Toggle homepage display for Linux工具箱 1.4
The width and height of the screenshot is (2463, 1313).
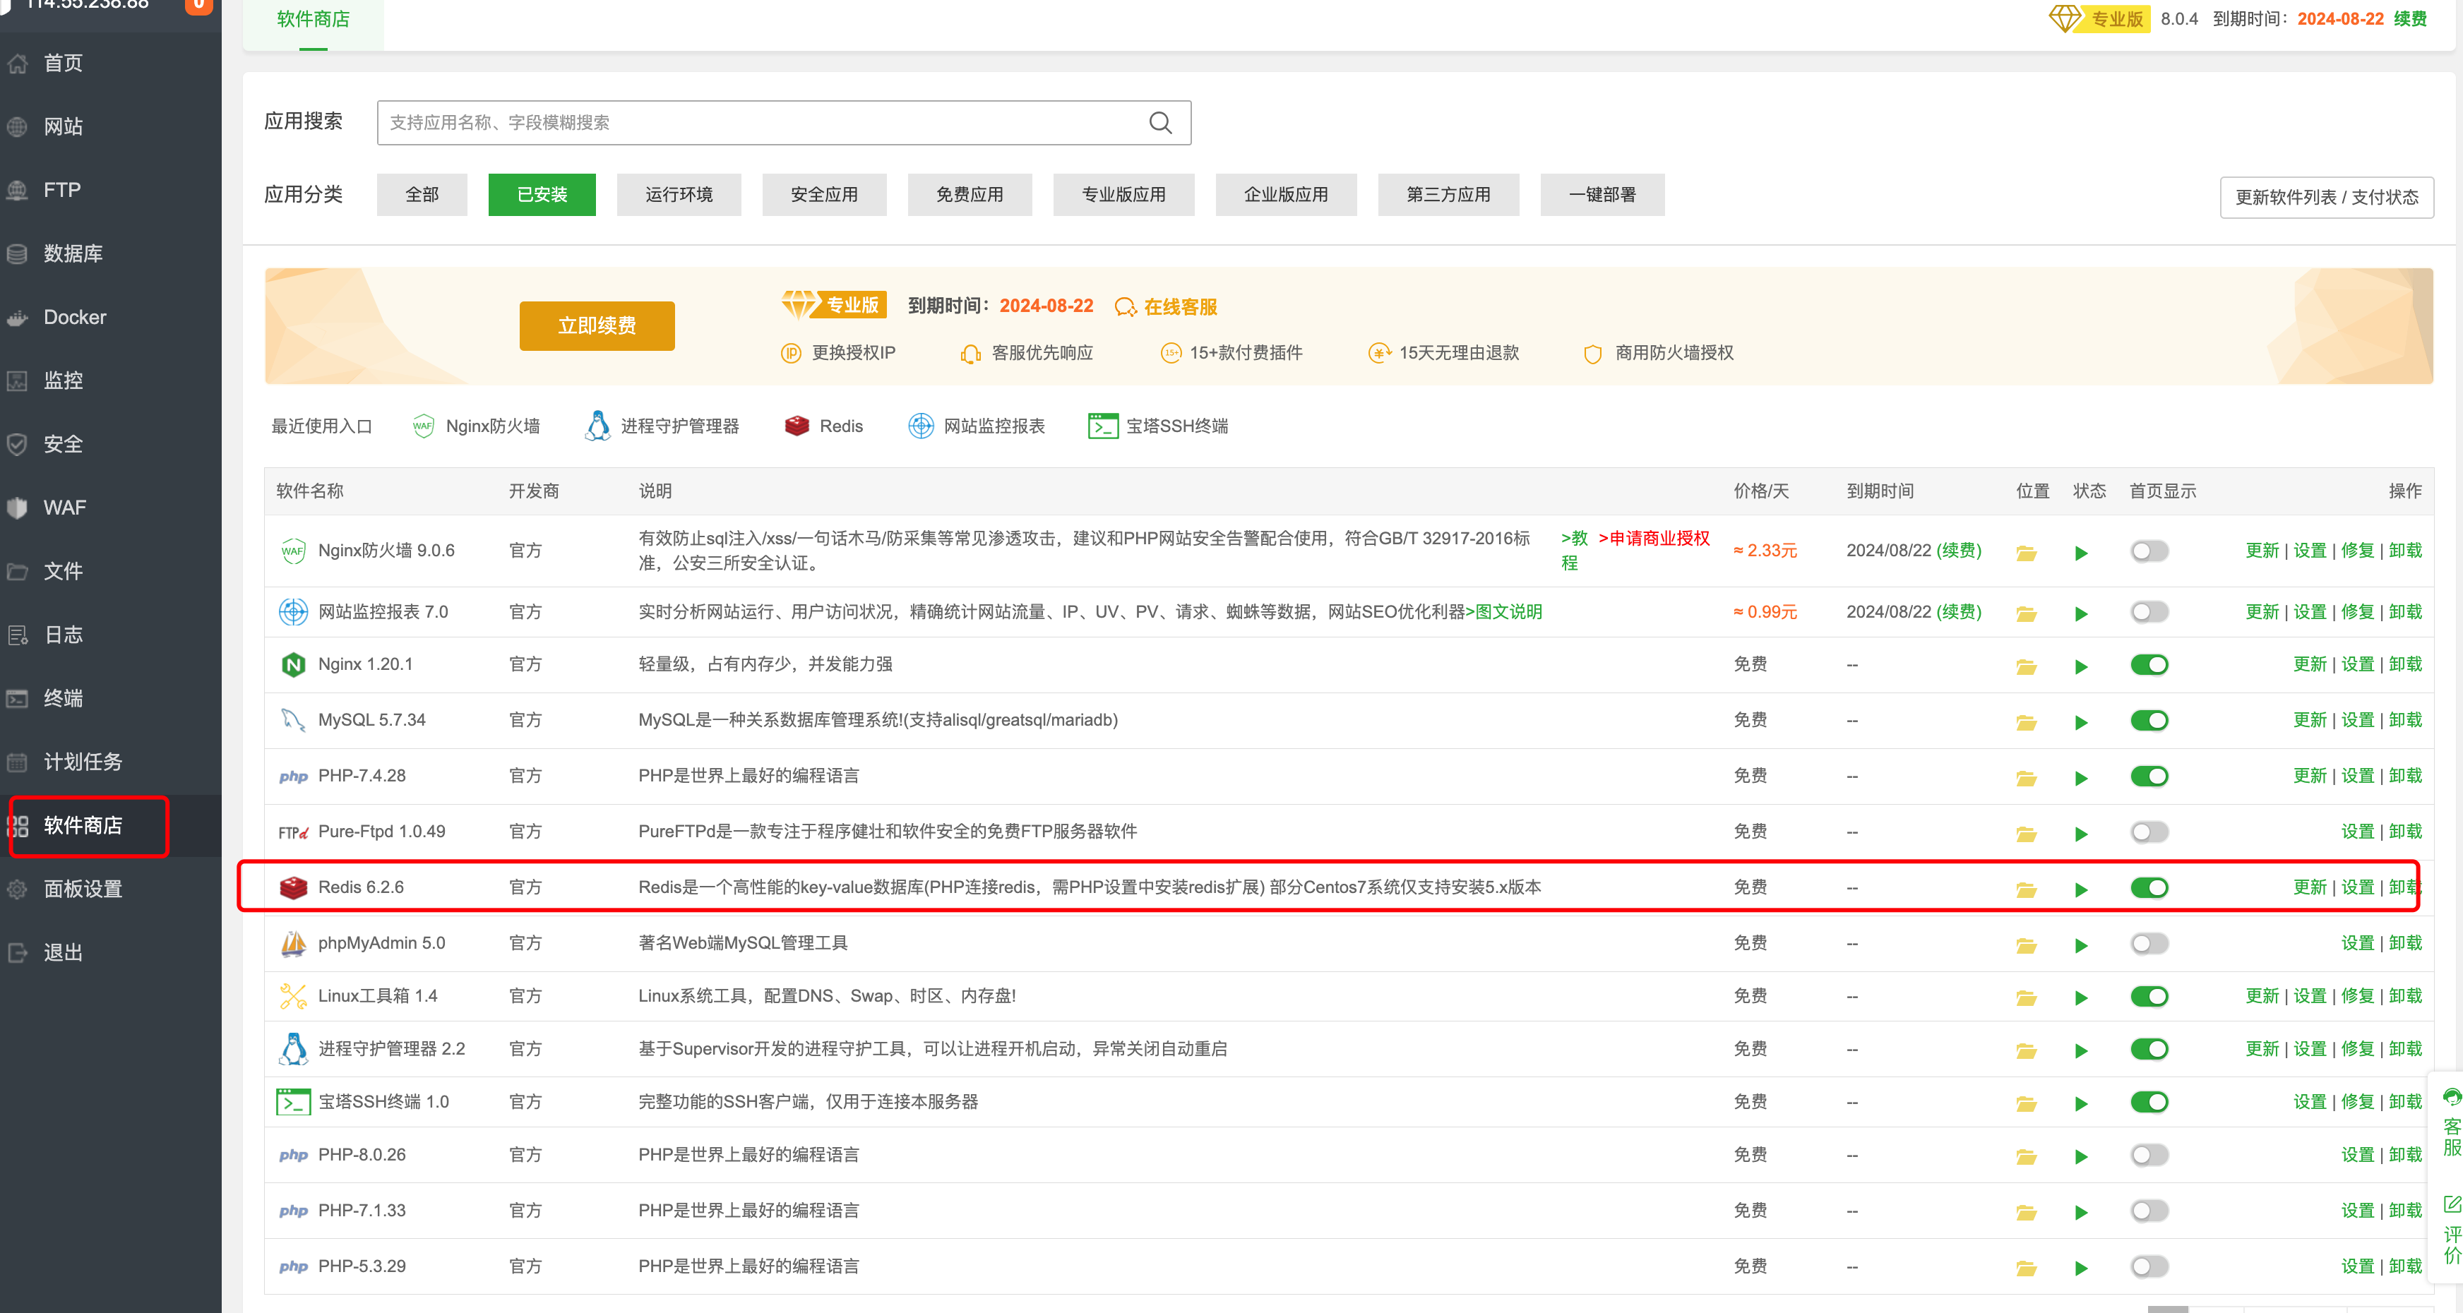click(x=2149, y=996)
